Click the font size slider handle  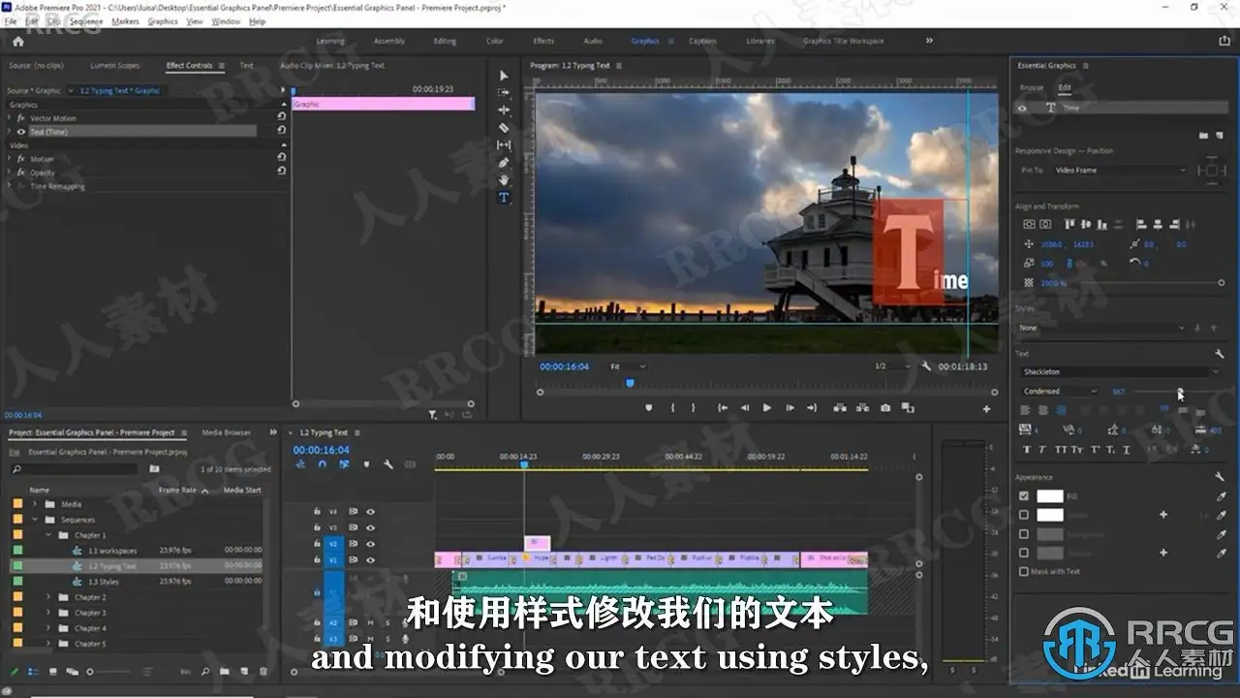coord(1180,392)
